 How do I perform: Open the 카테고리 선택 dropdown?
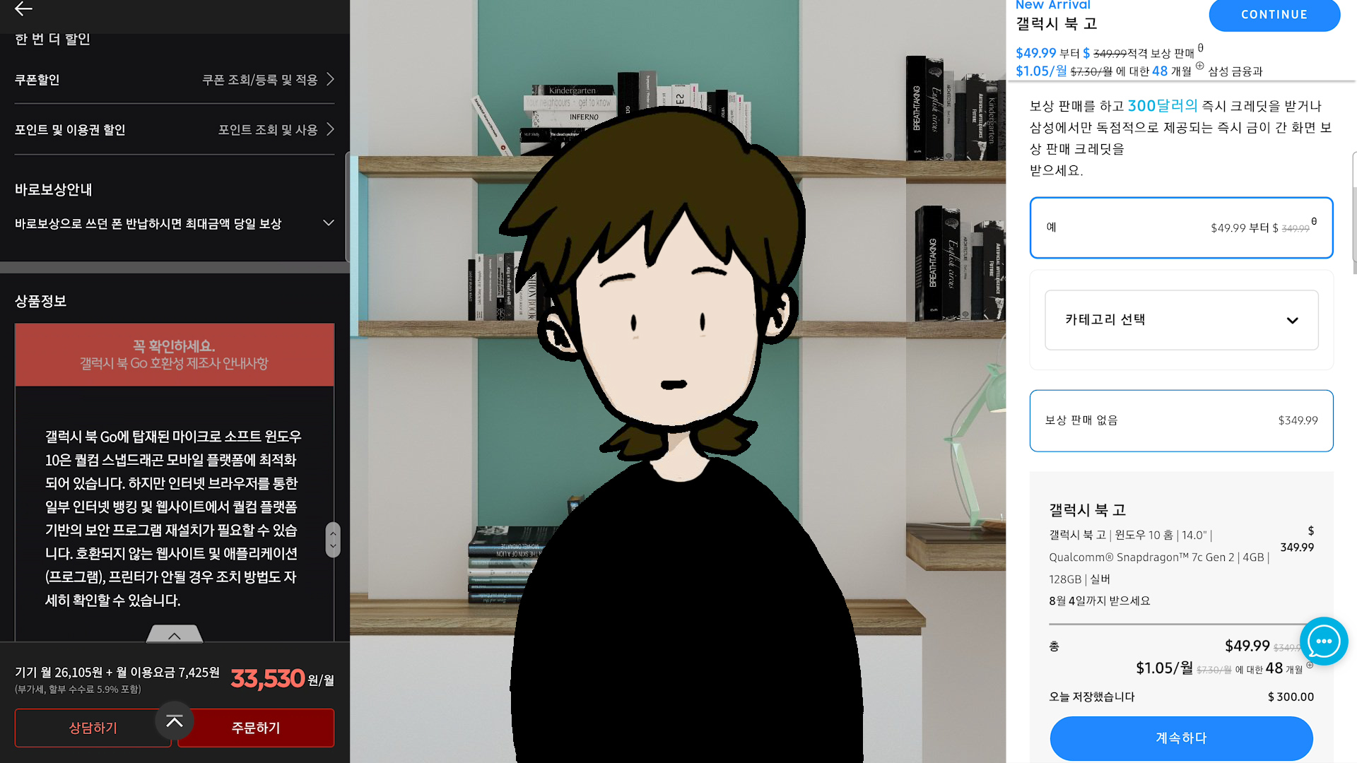[1181, 320]
